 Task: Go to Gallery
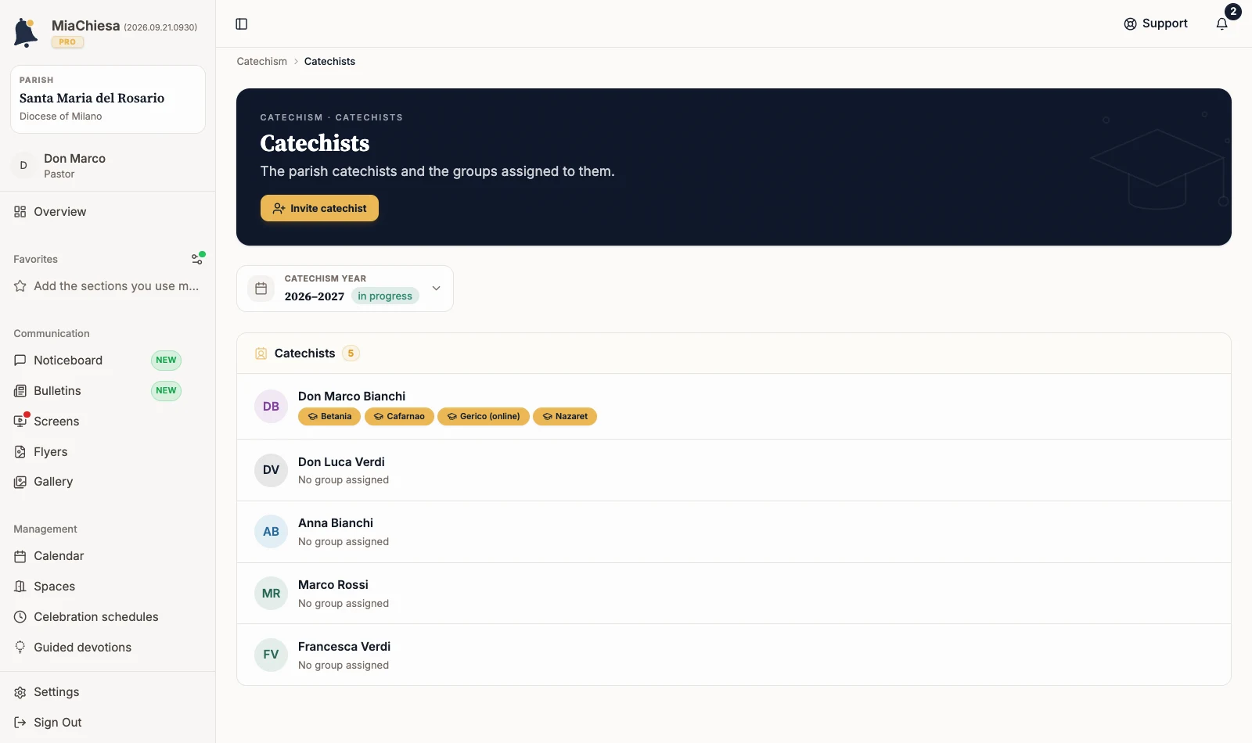click(x=108, y=482)
